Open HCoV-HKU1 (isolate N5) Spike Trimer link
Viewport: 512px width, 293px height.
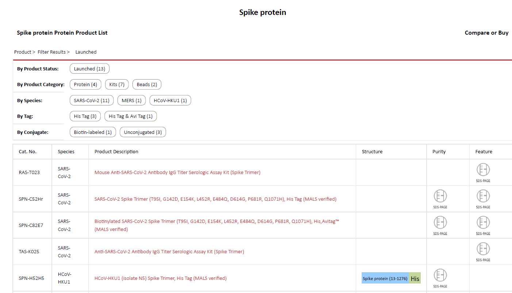[161, 278]
